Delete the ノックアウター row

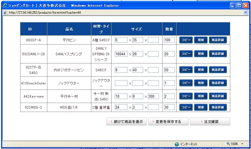tap(201, 83)
